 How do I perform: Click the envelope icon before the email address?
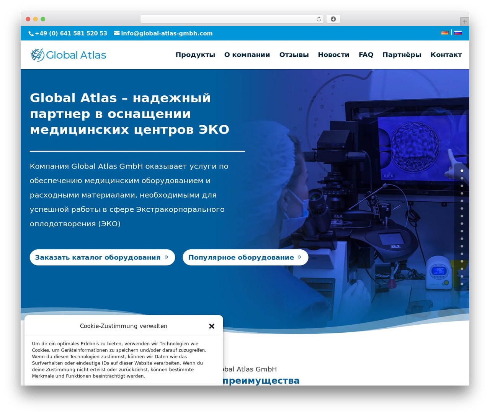117,33
